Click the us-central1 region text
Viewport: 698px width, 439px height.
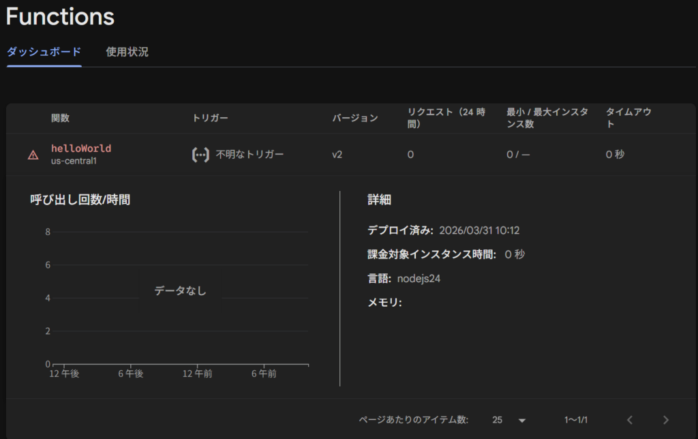[x=74, y=162]
